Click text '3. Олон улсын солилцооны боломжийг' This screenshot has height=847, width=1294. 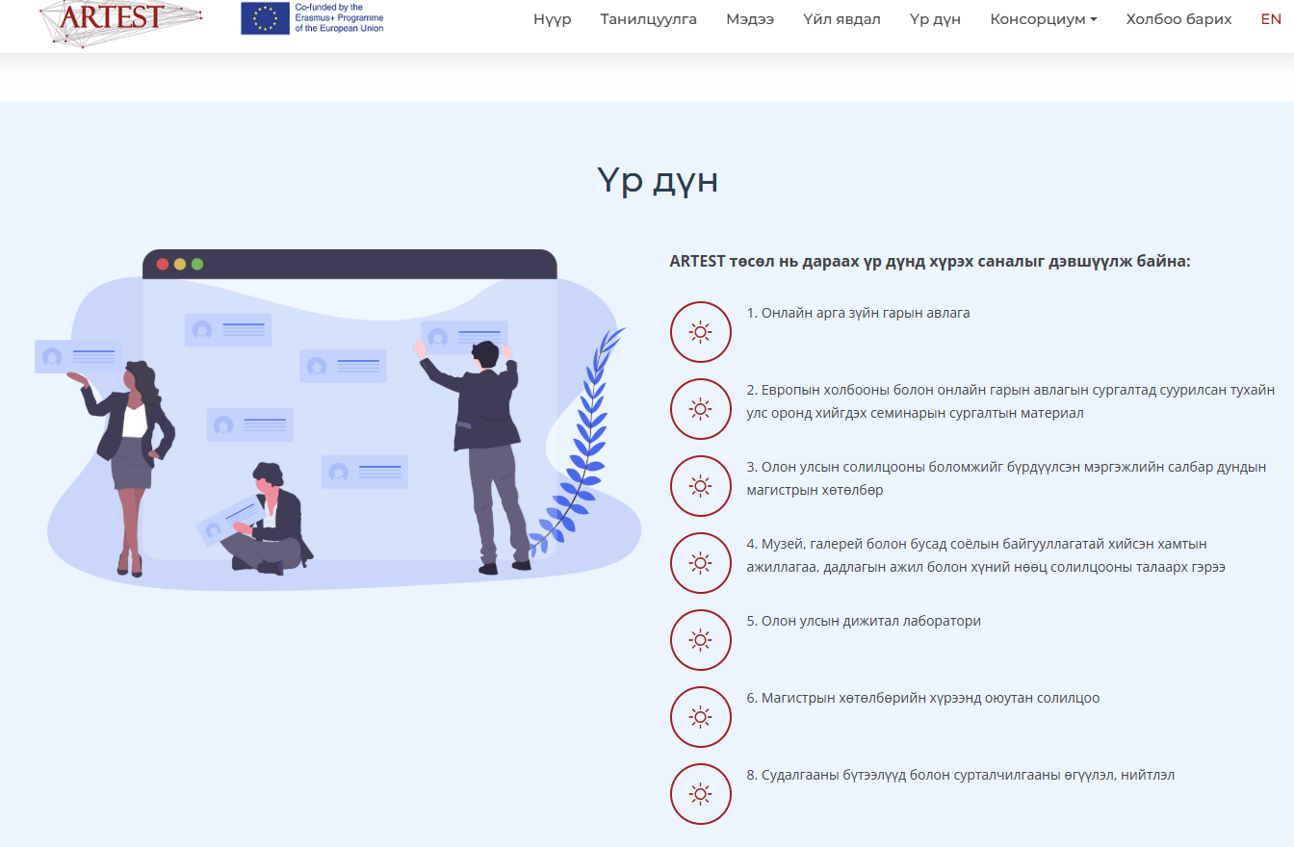pos(1006,478)
